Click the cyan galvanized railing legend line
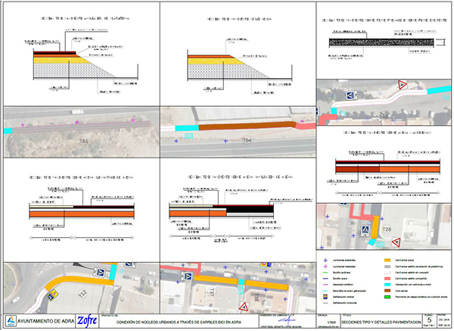This screenshot has width=454, height=331. coord(325,291)
